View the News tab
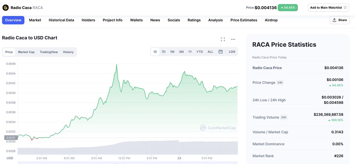355x164 pixels. pyautogui.click(x=155, y=20)
